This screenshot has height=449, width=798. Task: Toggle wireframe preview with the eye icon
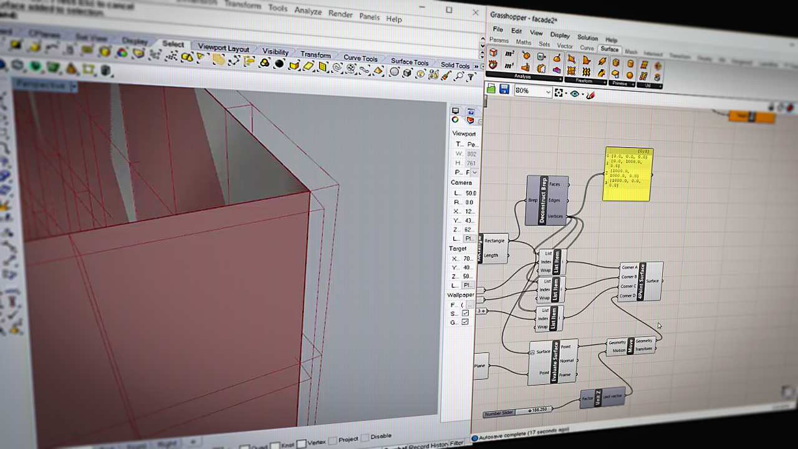coord(575,93)
